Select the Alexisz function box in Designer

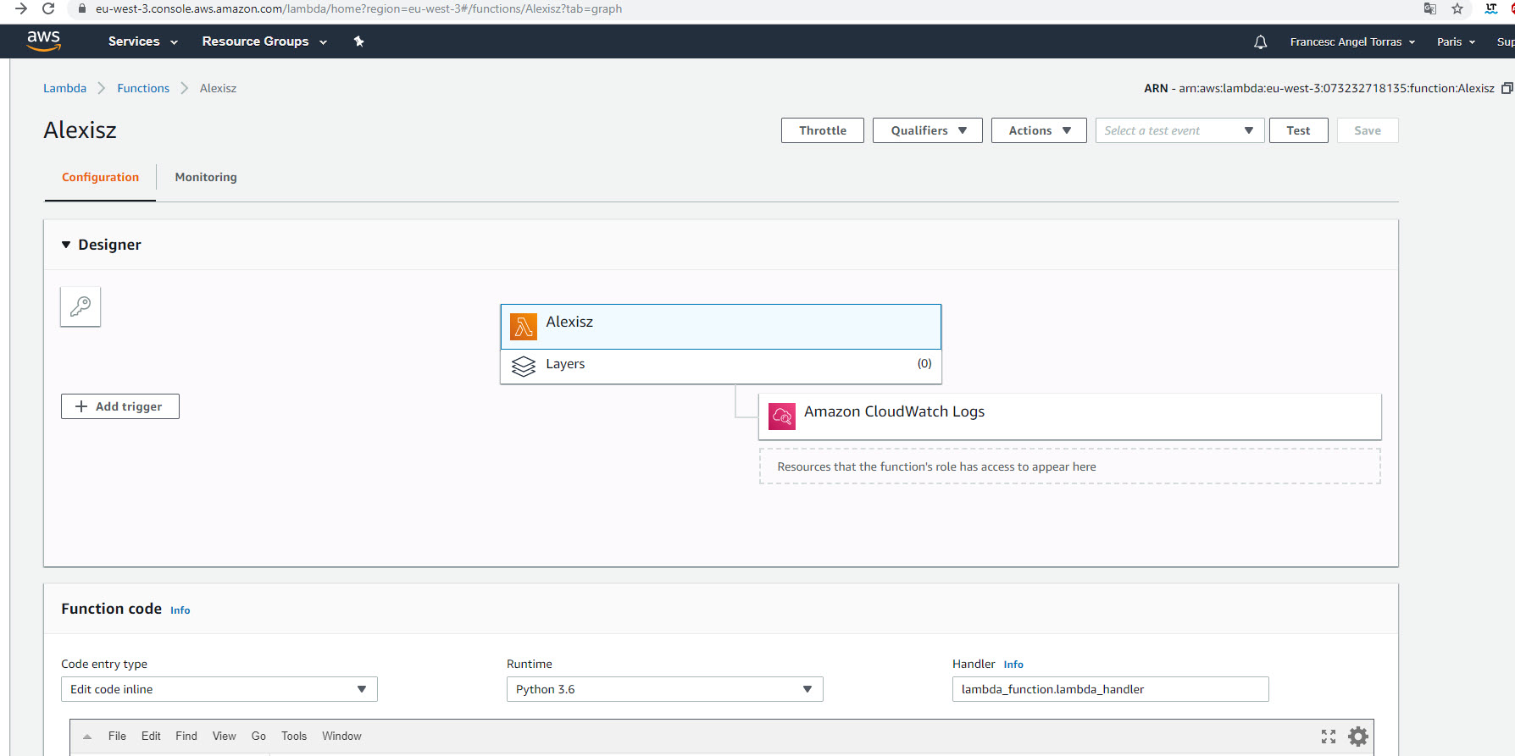pos(721,327)
